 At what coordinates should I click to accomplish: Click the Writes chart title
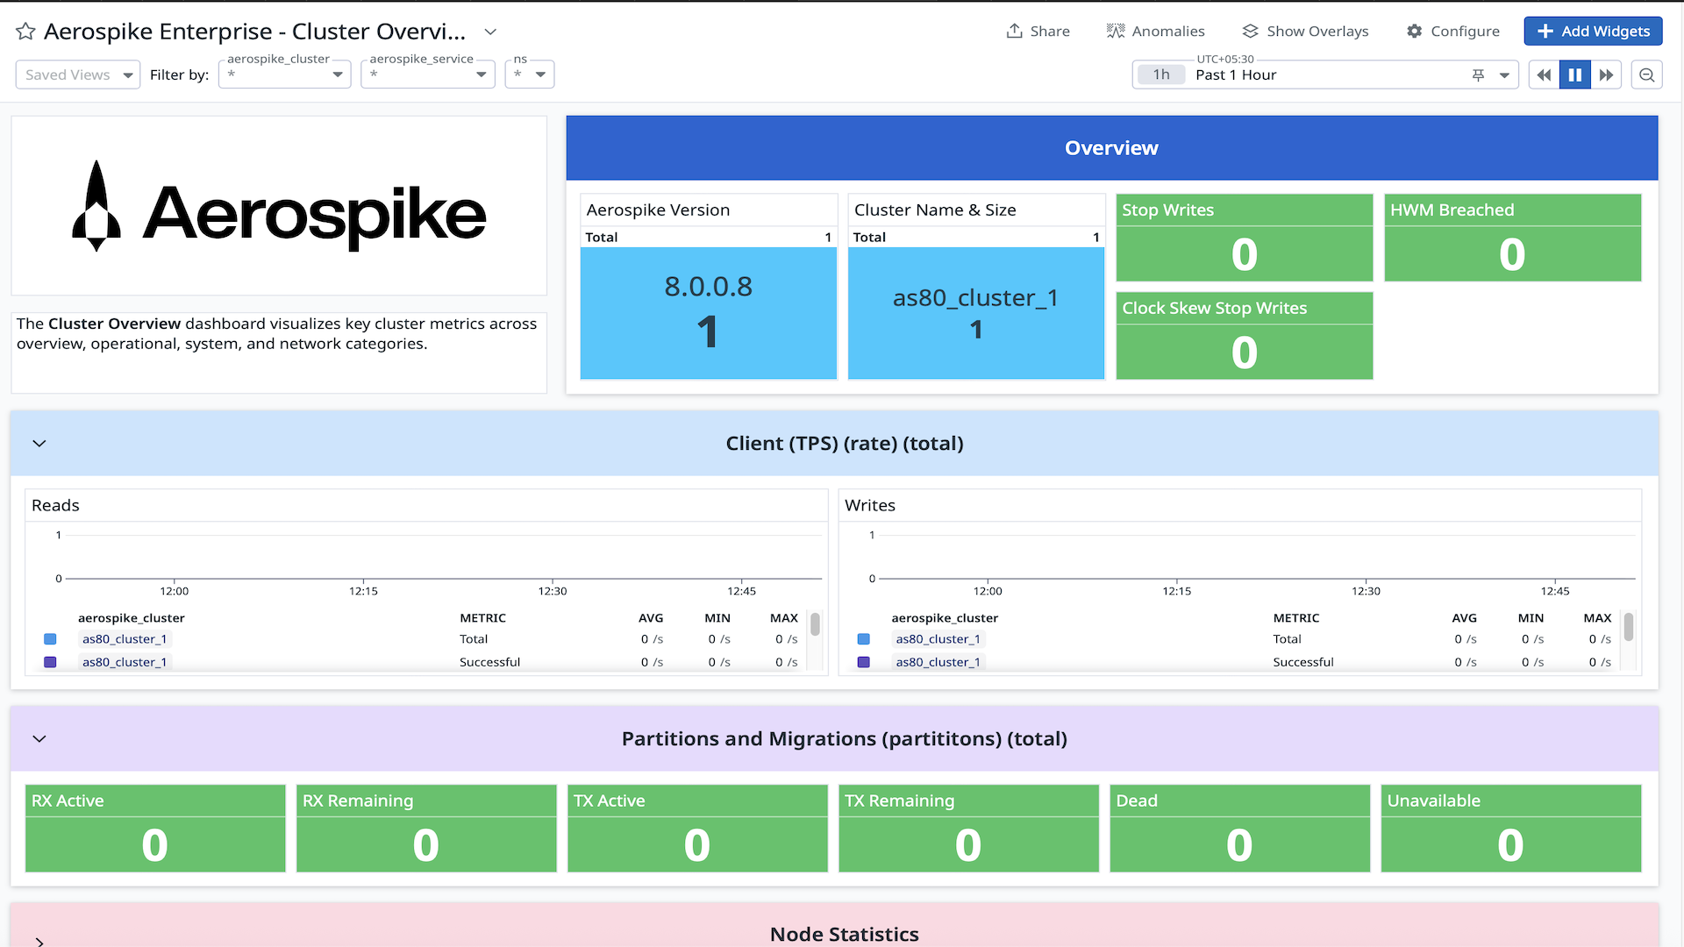click(870, 506)
